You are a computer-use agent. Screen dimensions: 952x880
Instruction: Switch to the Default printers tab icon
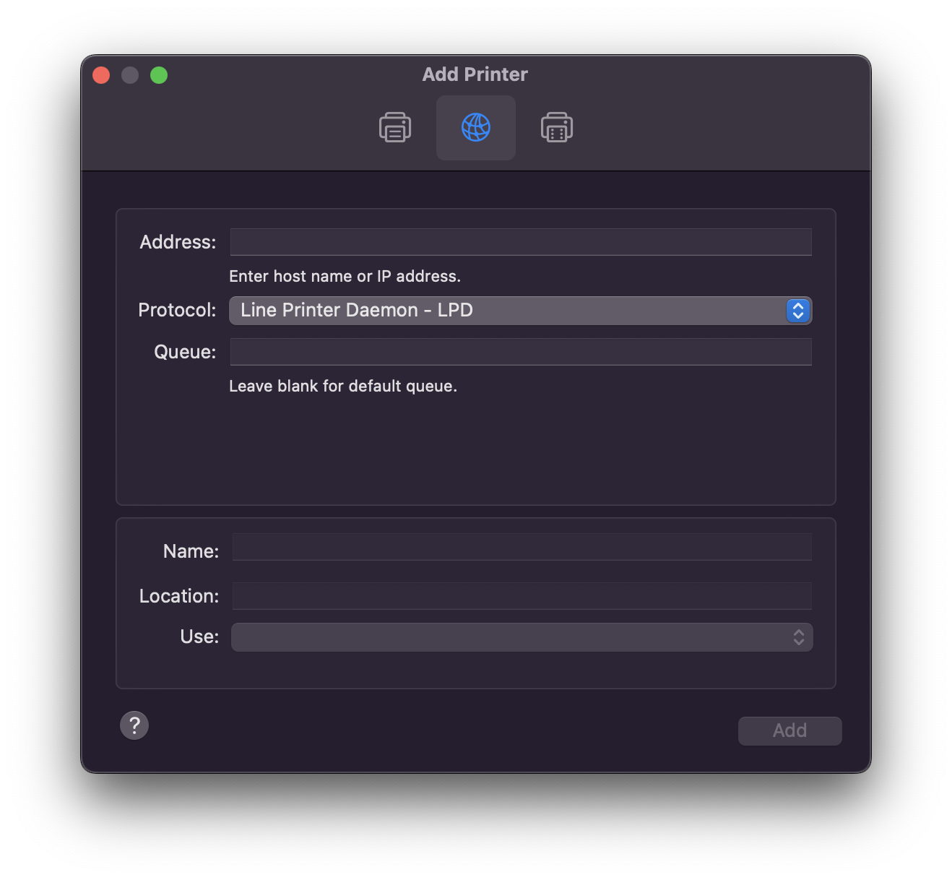pyautogui.click(x=395, y=128)
